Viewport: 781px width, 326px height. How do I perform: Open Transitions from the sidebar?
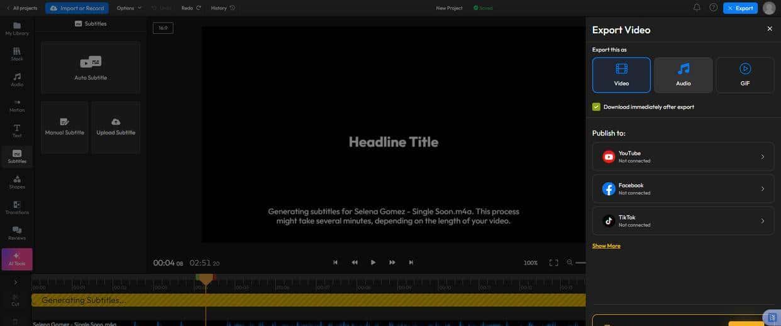point(17,207)
